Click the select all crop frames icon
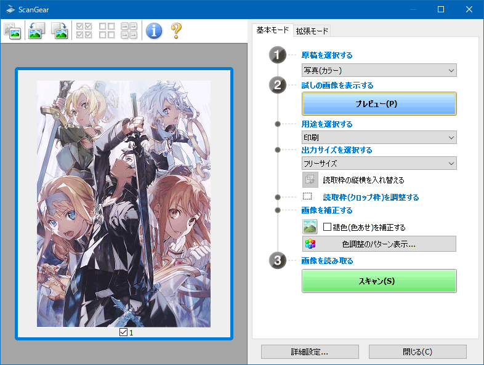The image size is (484, 365). (x=129, y=31)
